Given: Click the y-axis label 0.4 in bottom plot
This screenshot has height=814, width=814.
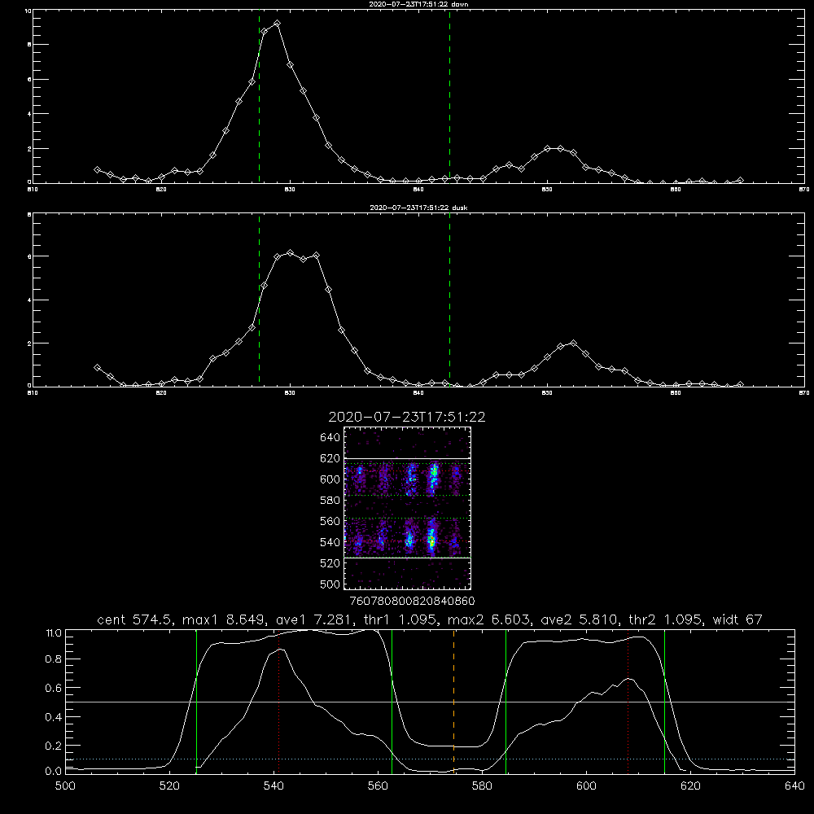Looking at the screenshot, I should coord(54,717).
